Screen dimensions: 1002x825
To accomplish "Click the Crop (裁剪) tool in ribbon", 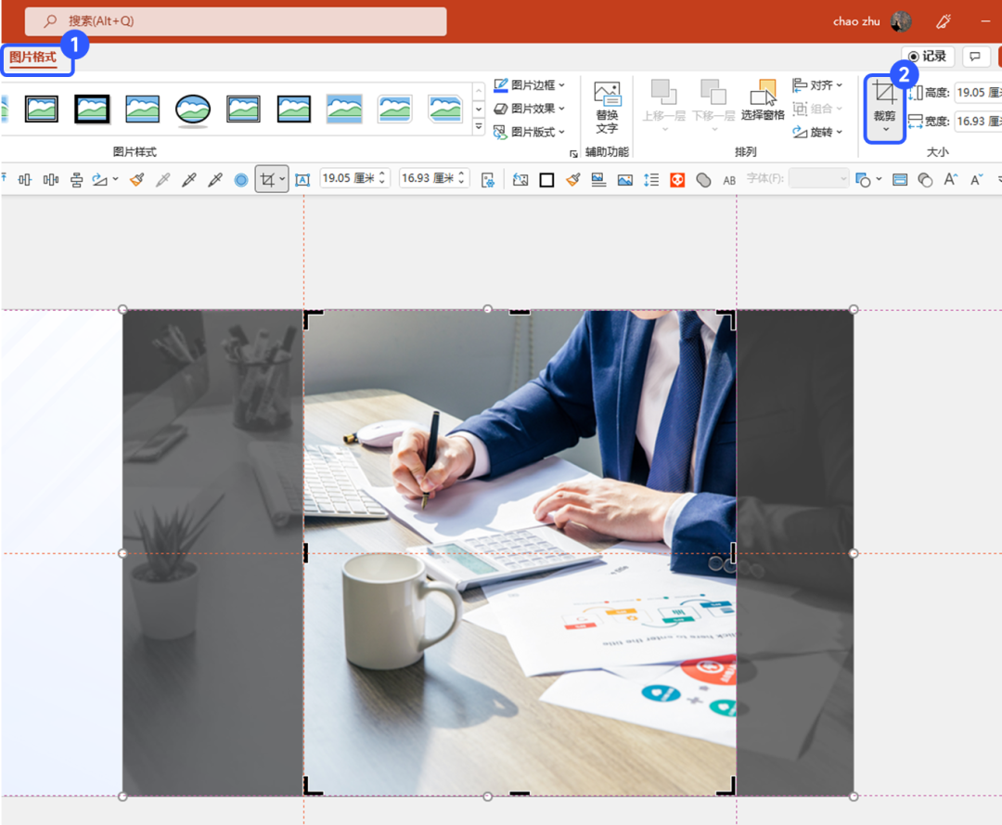I will (x=884, y=109).
